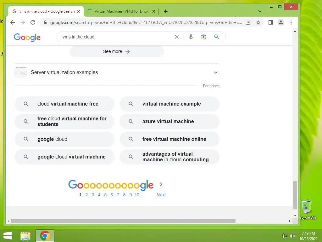
Task: Go to results page 8
Action: coord(124,195)
